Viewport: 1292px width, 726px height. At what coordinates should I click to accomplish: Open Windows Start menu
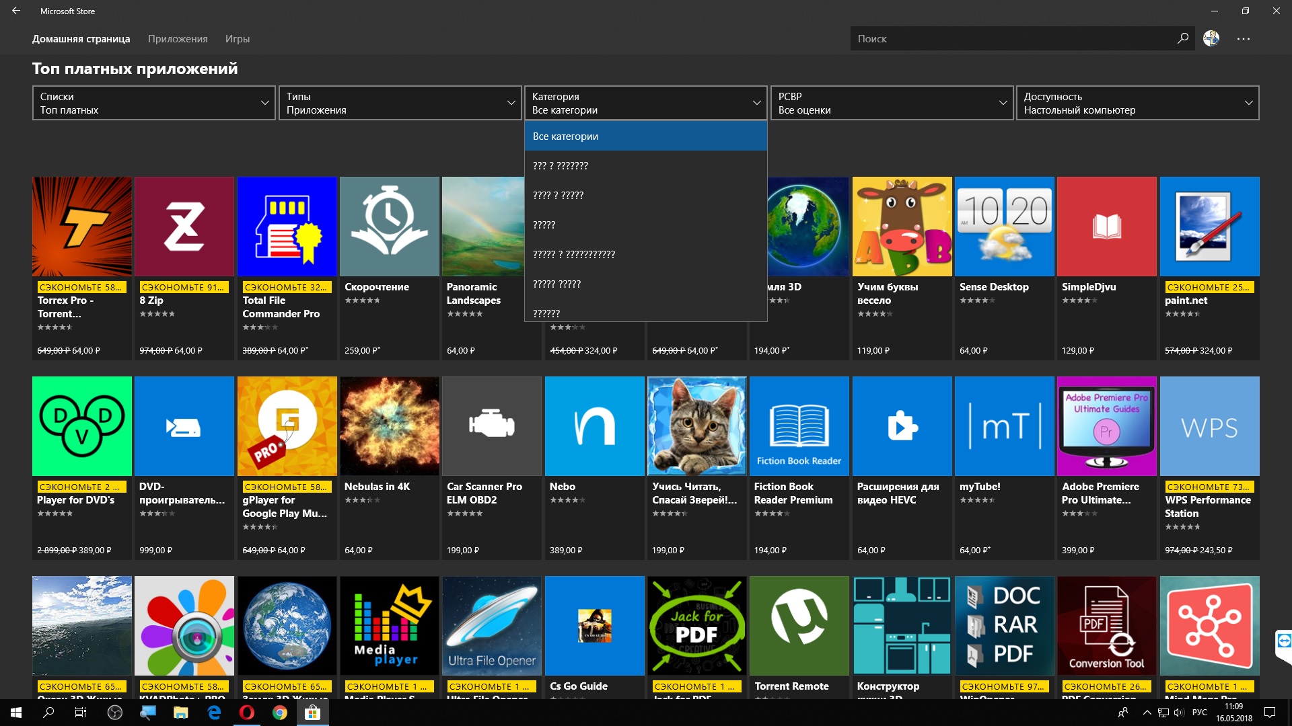16,713
